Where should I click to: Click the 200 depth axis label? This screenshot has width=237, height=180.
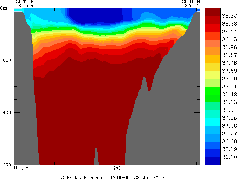(x=7, y=60)
